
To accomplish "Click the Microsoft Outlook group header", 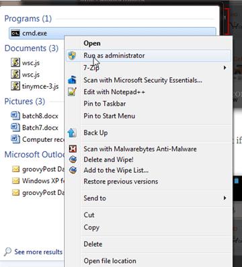I will (x=34, y=155).
